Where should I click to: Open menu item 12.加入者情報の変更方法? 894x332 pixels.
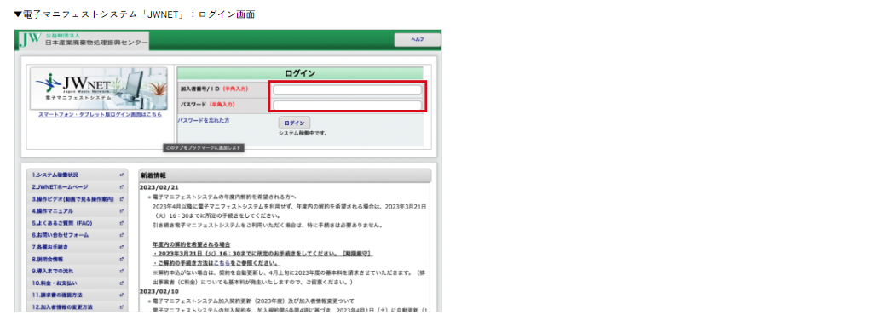[x=63, y=307]
